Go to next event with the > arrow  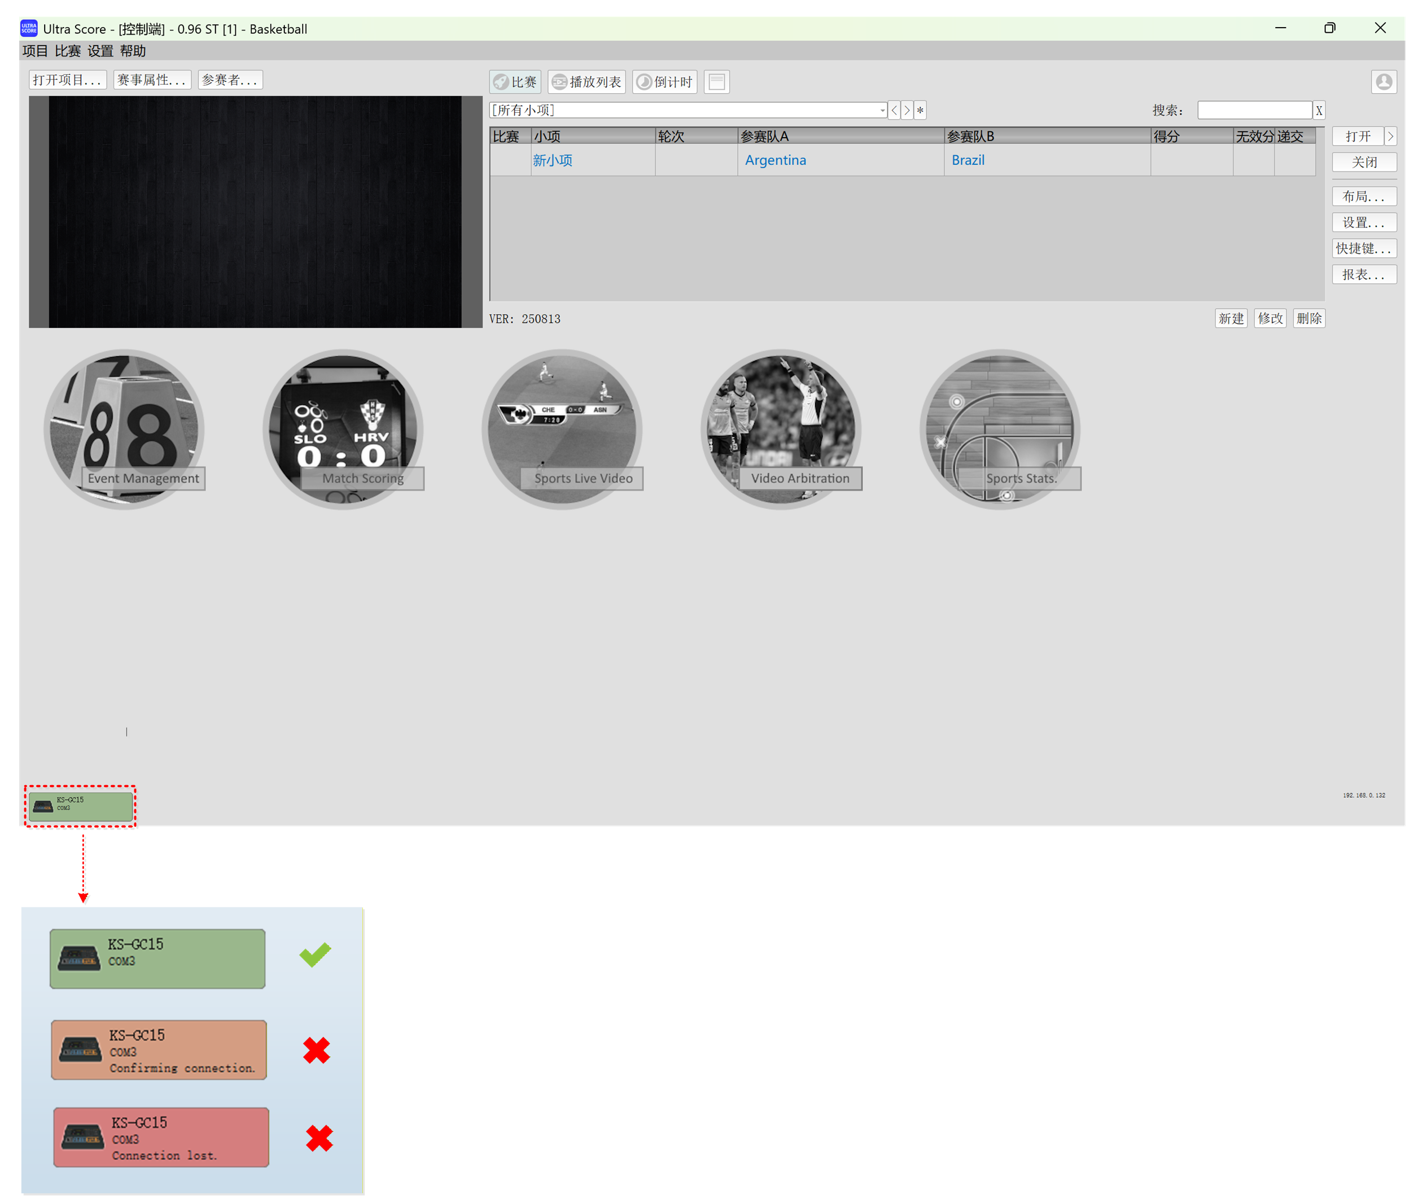click(x=907, y=110)
